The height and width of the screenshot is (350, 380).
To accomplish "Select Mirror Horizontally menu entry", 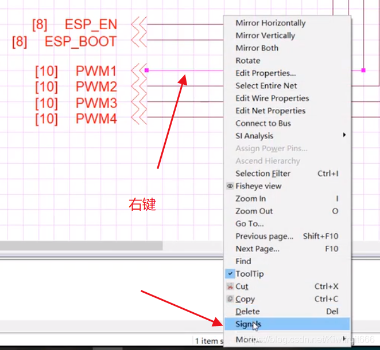I will click(270, 23).
